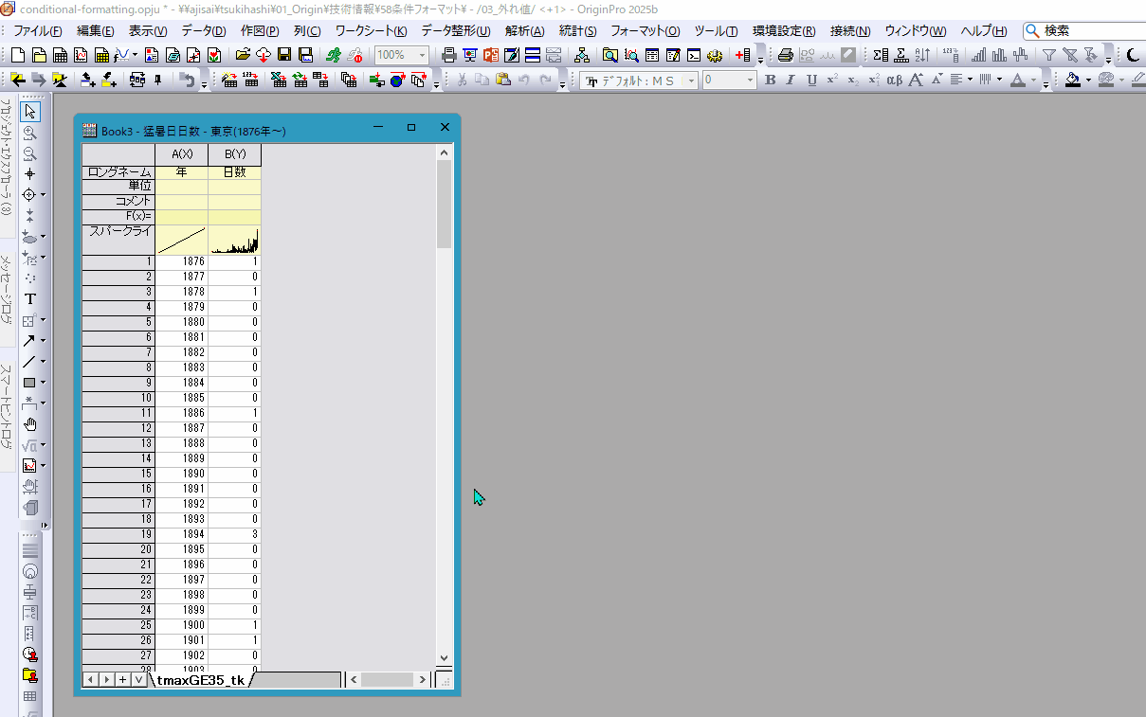Viewport: 1146px width, 717px height.
Task: Open the ファイル(F) menu
Action: point(38,31)
